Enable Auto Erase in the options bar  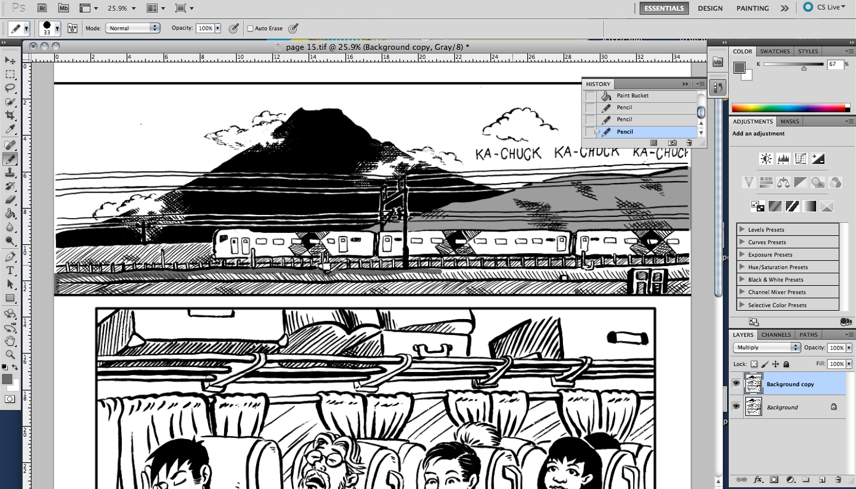(x=250, y=28)
